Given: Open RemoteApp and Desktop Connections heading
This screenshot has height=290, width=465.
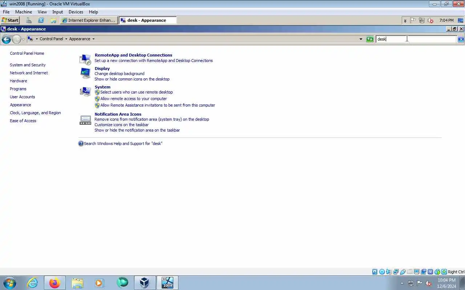Looking at the screenshot, I should [133, 55].
